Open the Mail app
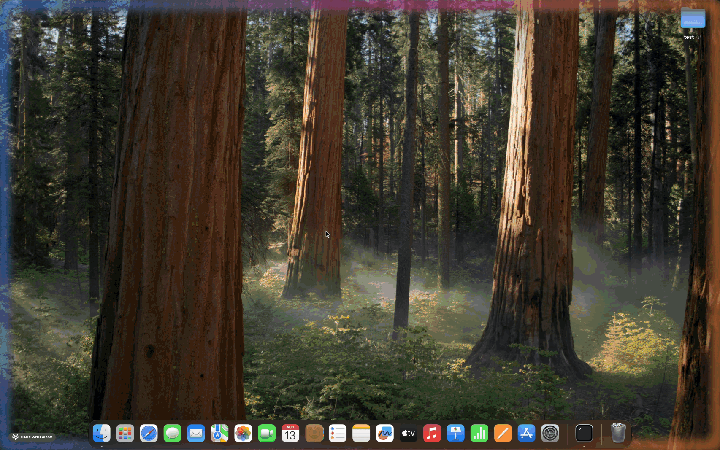 pos(196,433)
